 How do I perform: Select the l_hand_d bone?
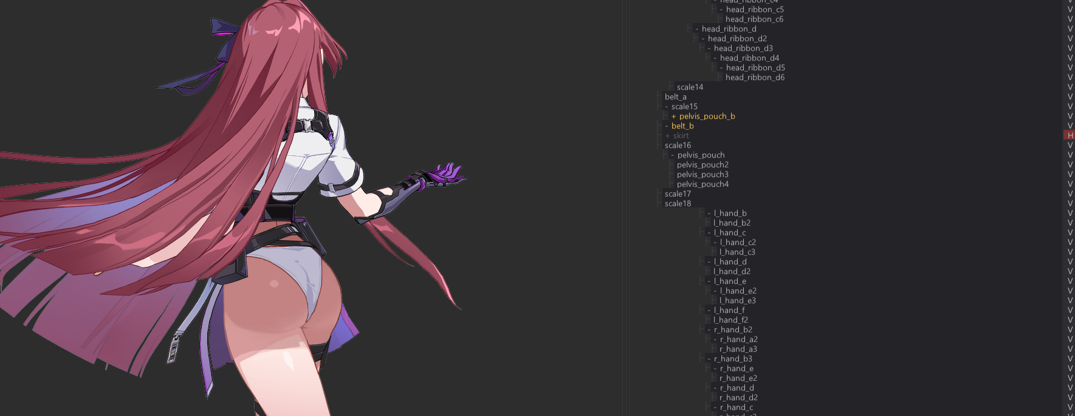(730, 261)
